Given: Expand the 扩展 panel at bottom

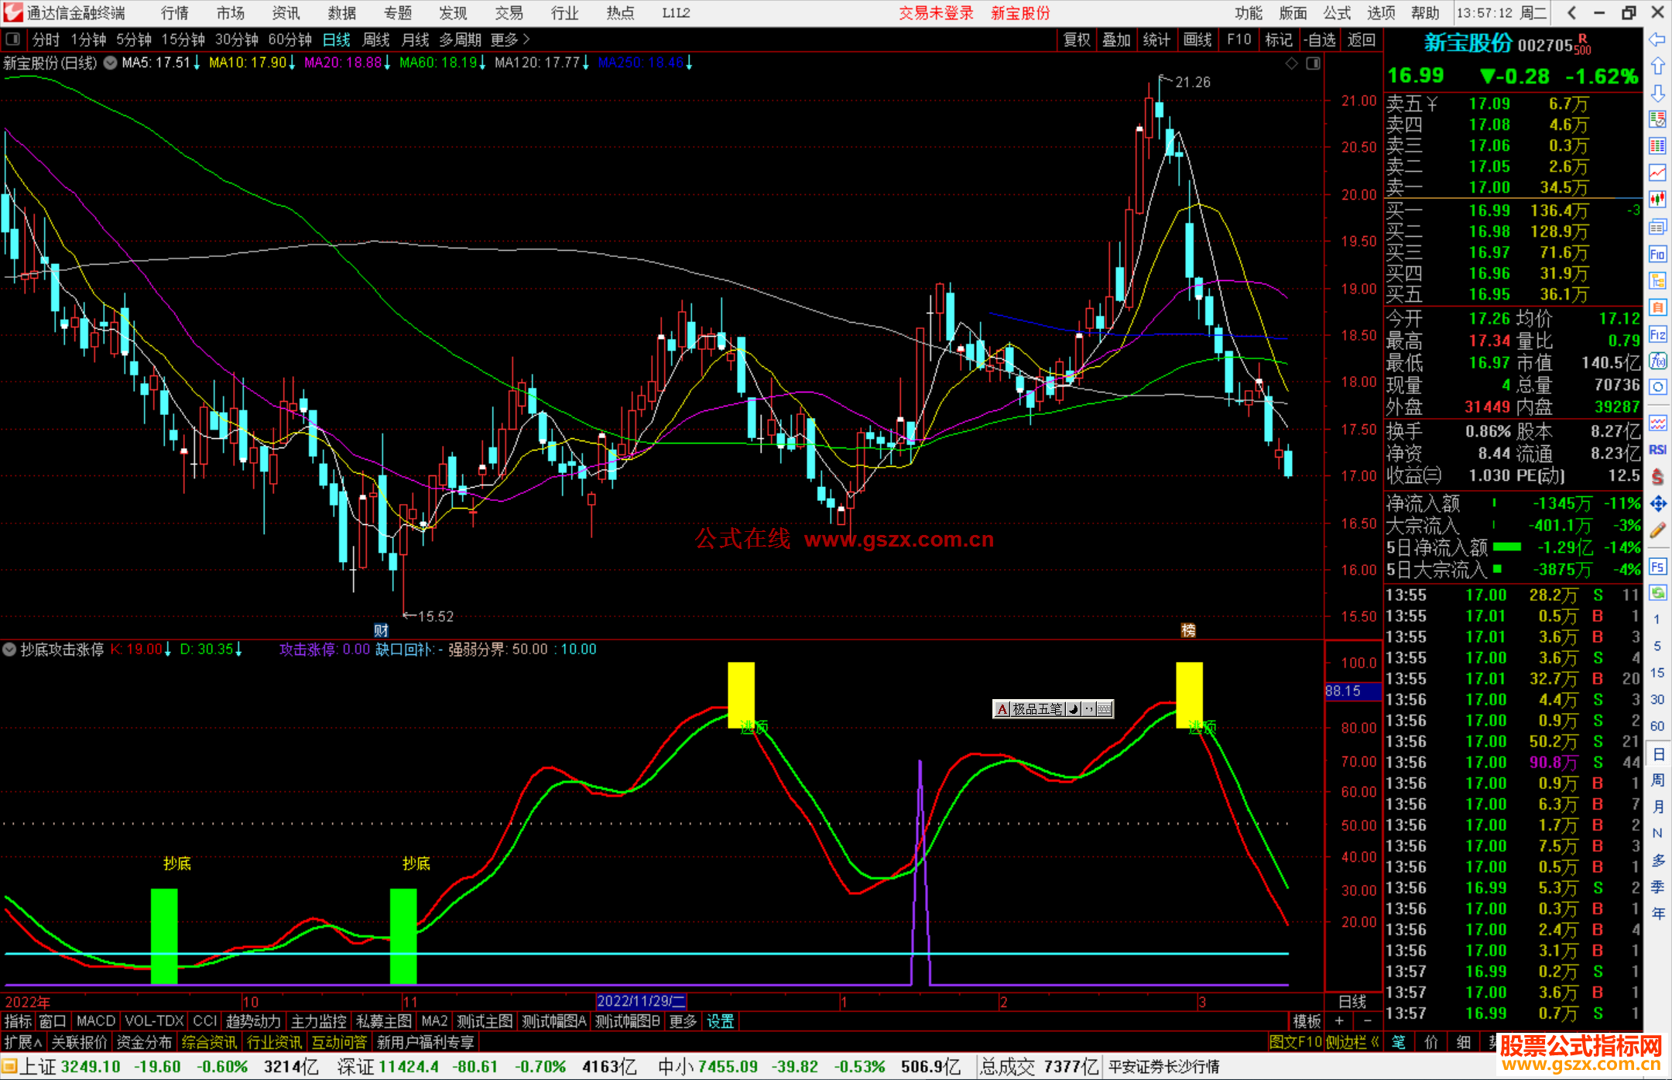Looking at the screenshot, I should coord(23,1042).
